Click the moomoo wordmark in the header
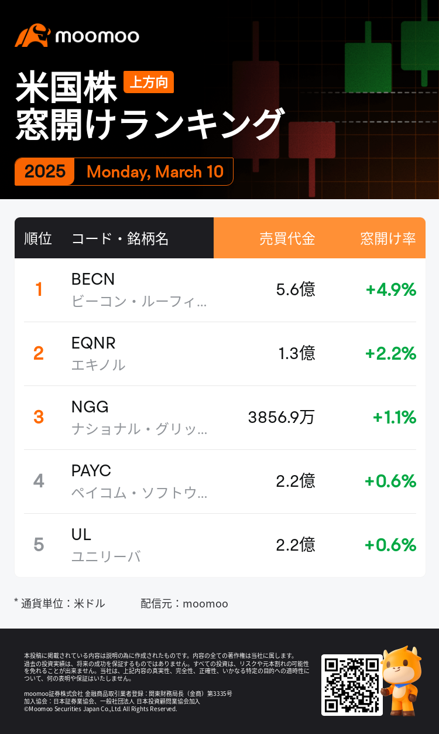This screenshot has width=439, height=734. click(x=97, y=36)
